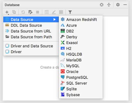Click the Stop square icon

point(38,12)
